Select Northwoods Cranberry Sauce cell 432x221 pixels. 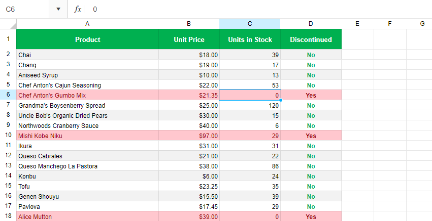(87, 126)
